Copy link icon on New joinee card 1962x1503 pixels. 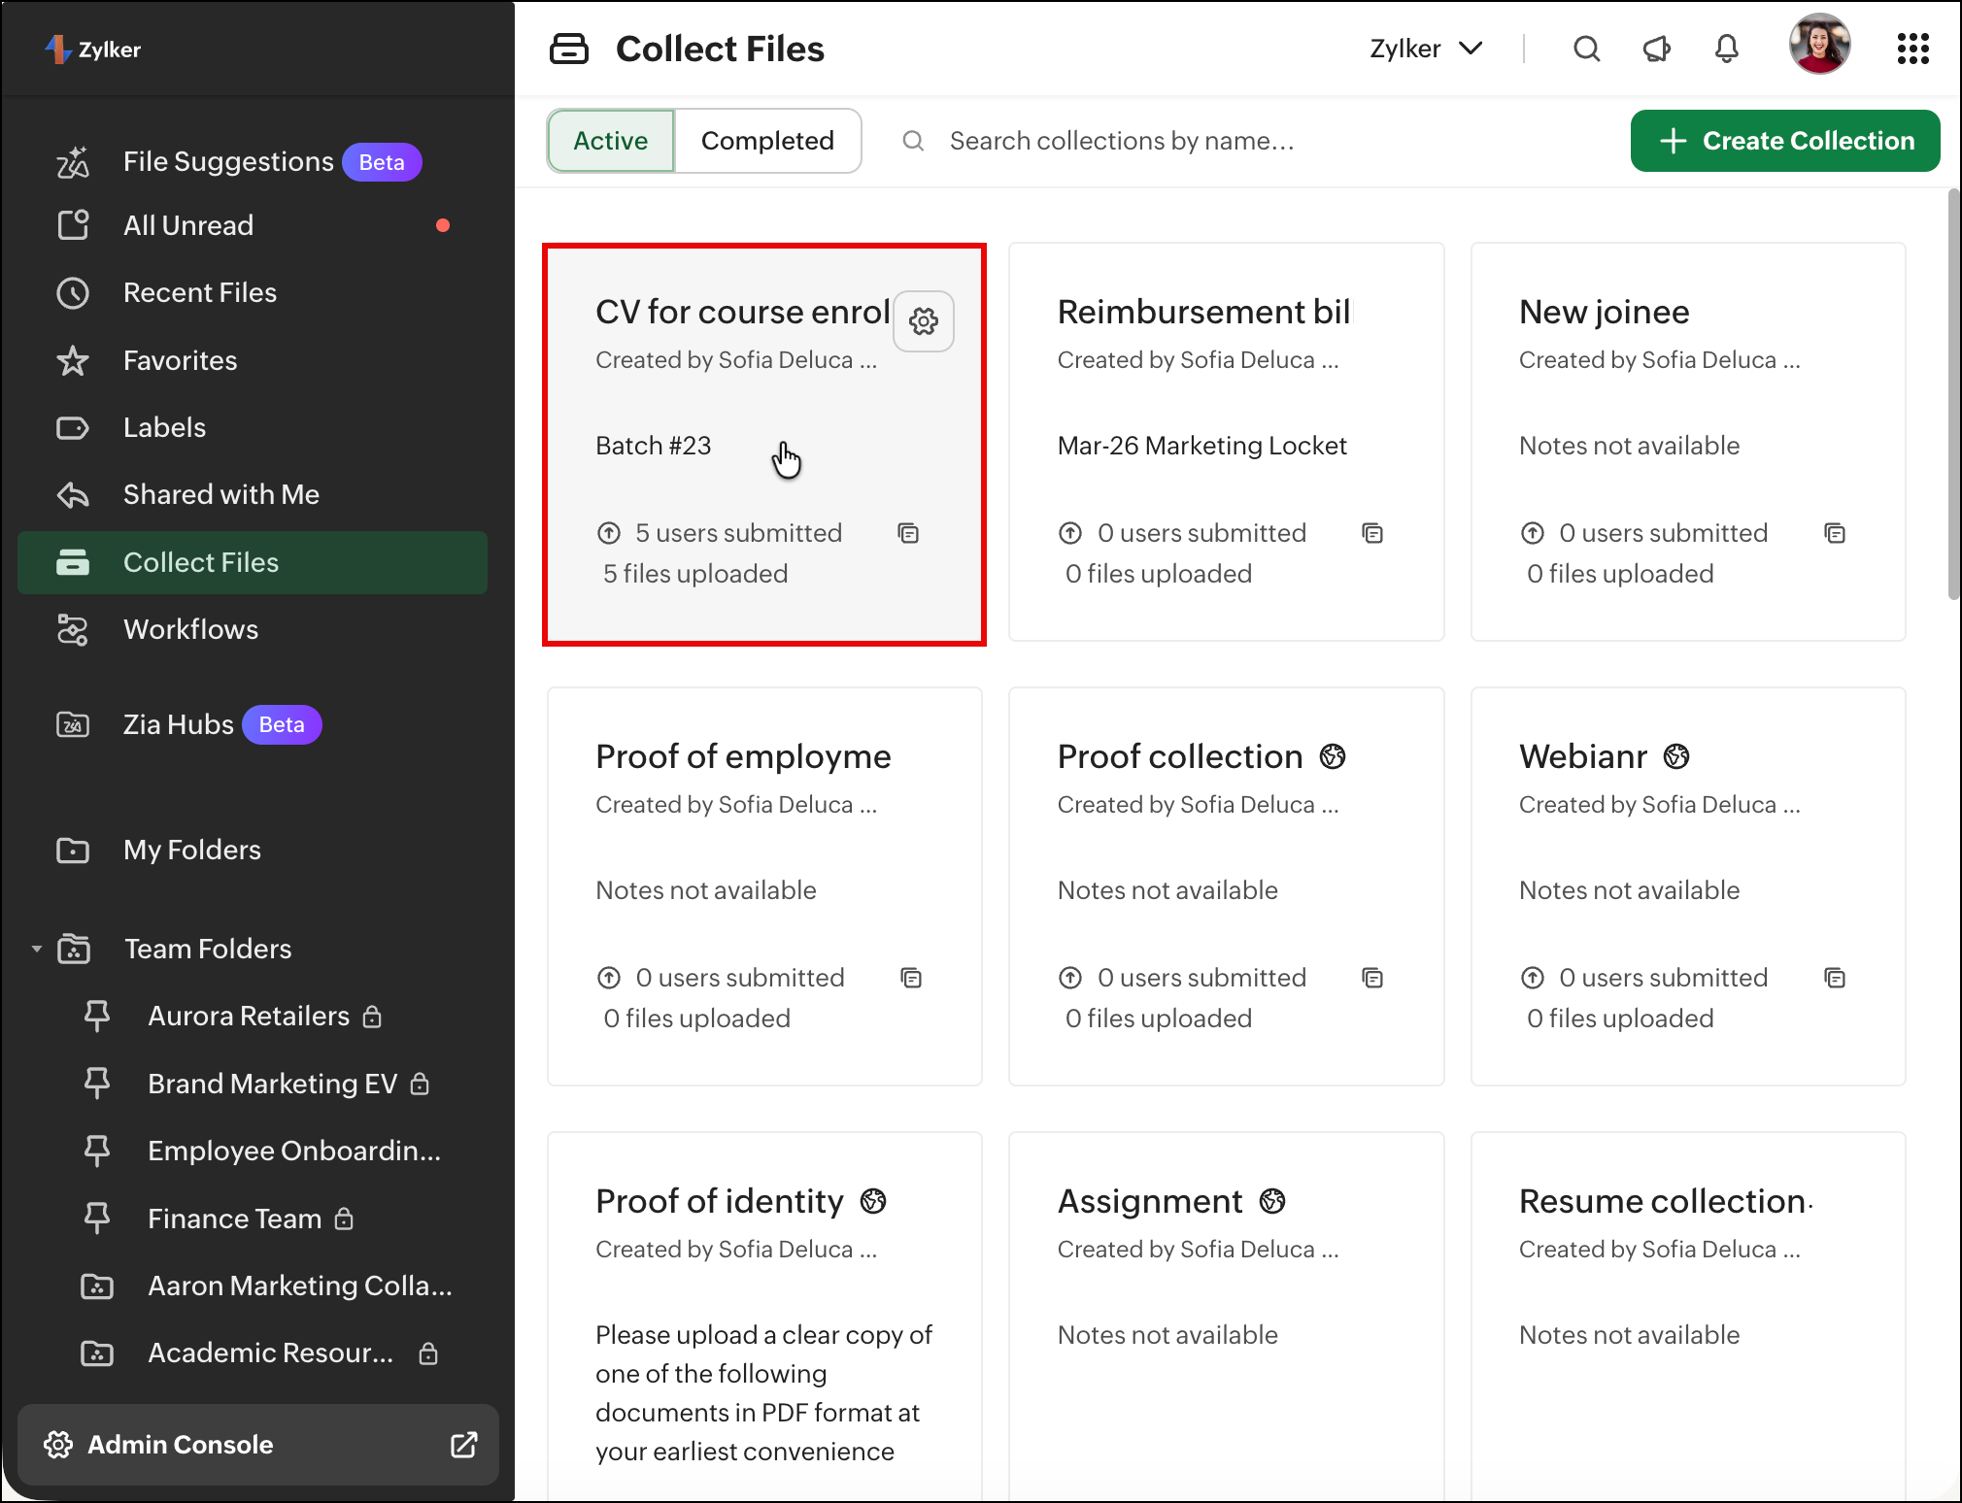pyautogui.click(x=1834, y=533)
